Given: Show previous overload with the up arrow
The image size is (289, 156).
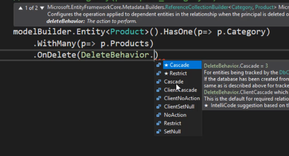Looking at the screenshot, I should 21,8.
